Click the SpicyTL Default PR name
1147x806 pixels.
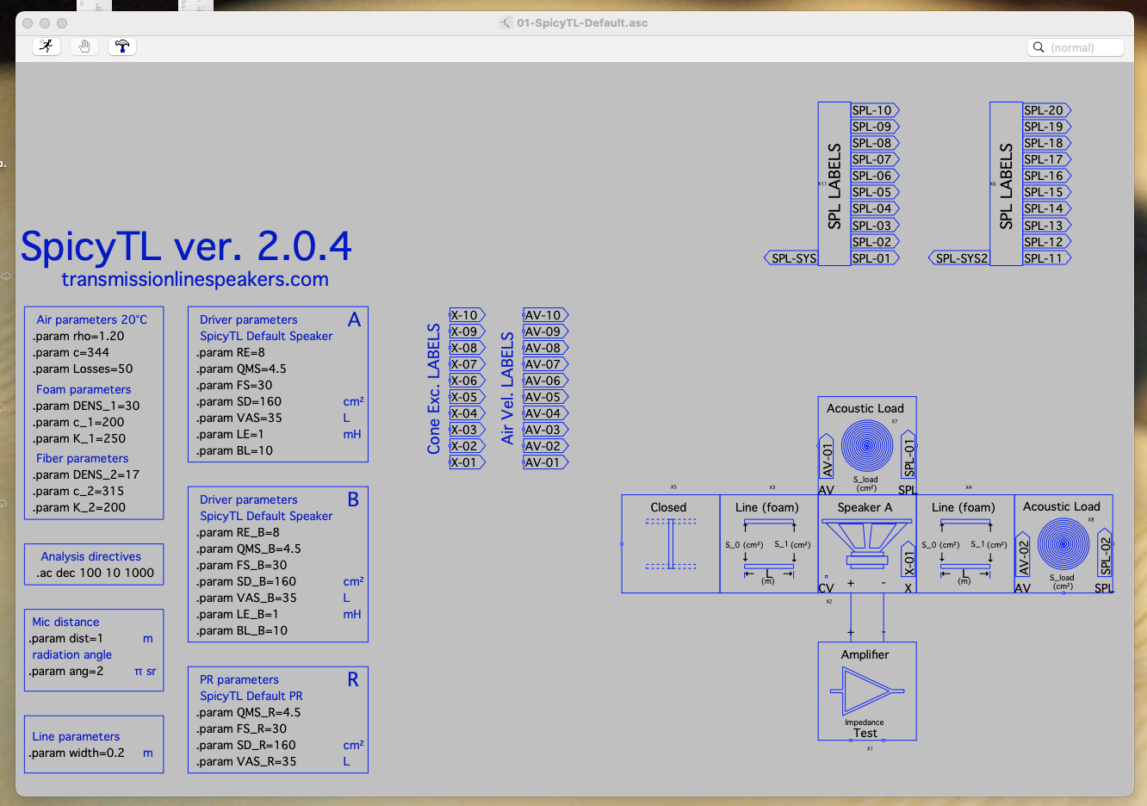[x=251, y=696]
